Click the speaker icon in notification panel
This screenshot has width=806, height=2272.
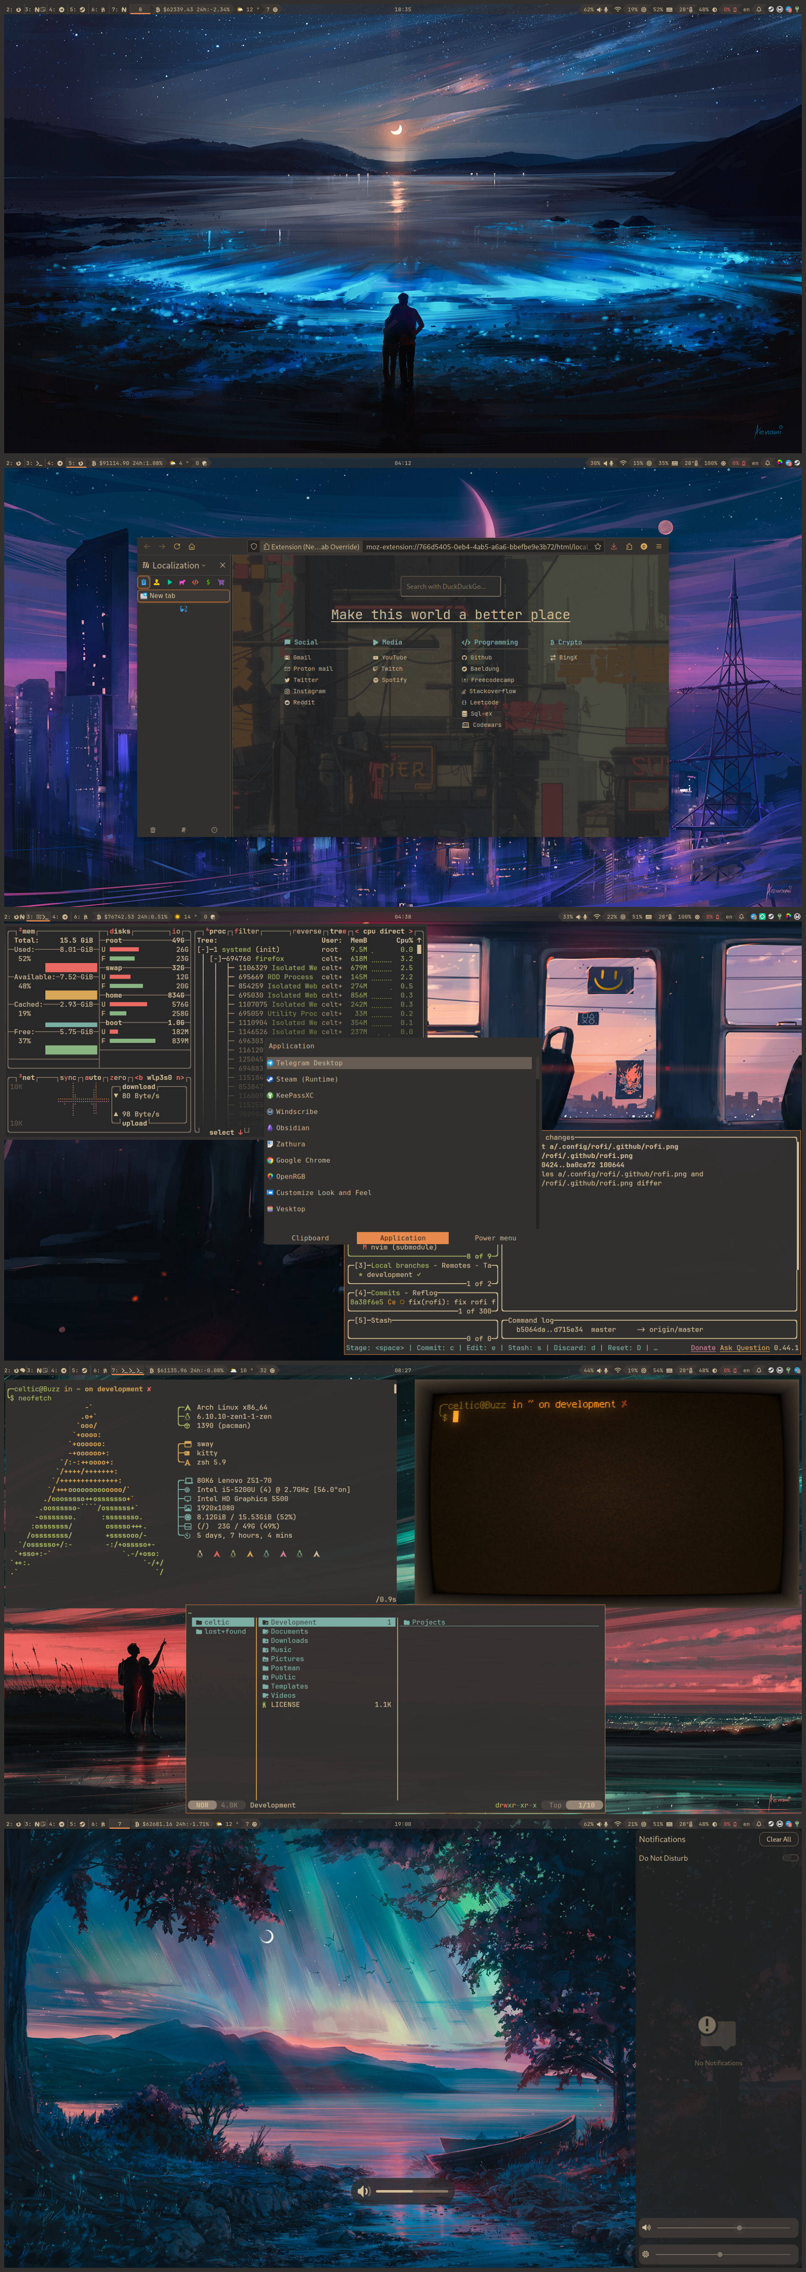646,2228
